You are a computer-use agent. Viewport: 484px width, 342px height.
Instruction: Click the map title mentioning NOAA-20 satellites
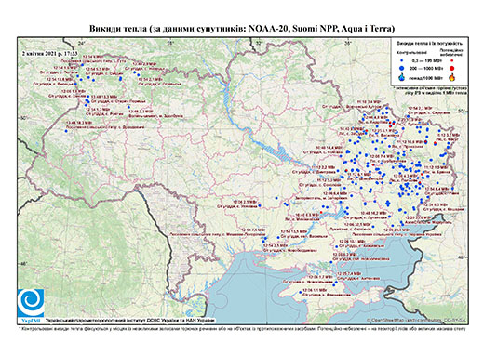242,29
